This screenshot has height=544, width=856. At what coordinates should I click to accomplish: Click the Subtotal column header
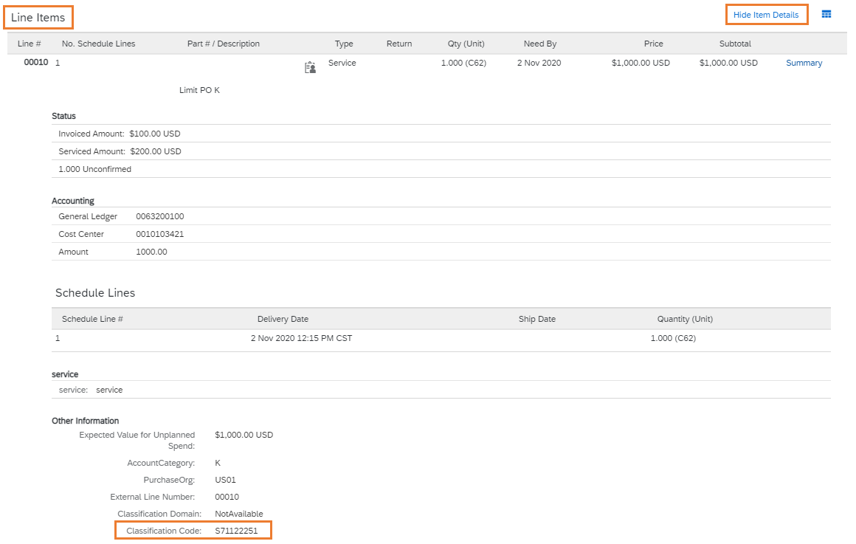(735, 44)
